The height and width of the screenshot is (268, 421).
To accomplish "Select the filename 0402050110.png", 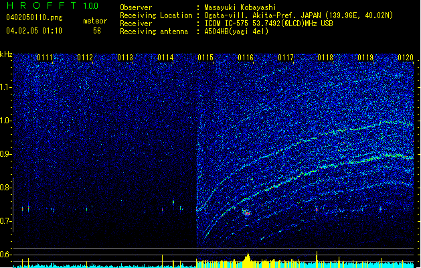I will tap(34, 17).
